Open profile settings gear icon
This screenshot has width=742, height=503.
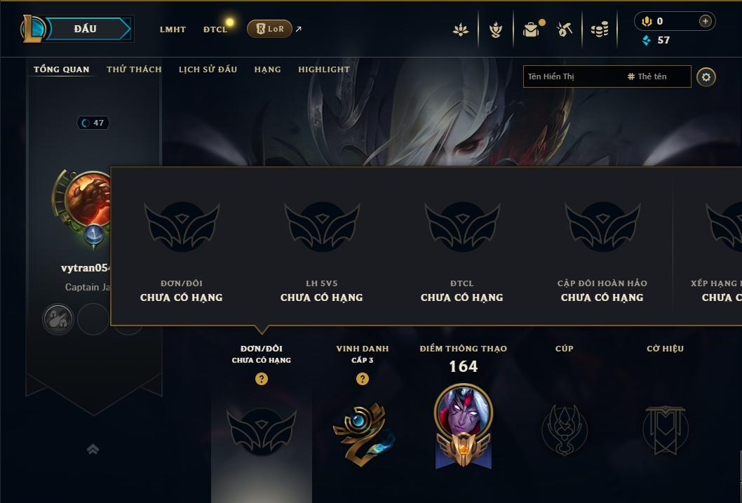[x=706, y=77]
